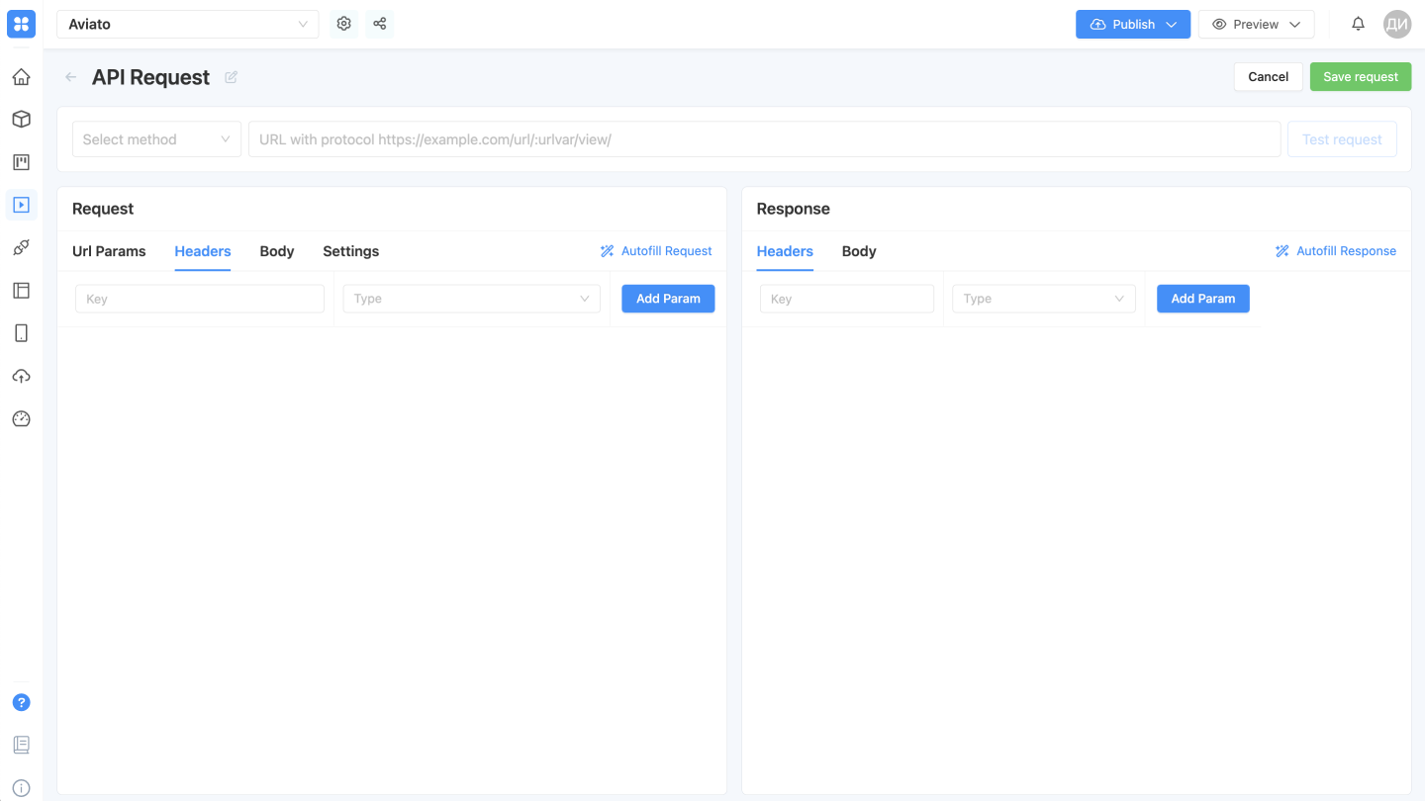
Task: Open project settings gear next to Aviato
Action: pos(343,23)
